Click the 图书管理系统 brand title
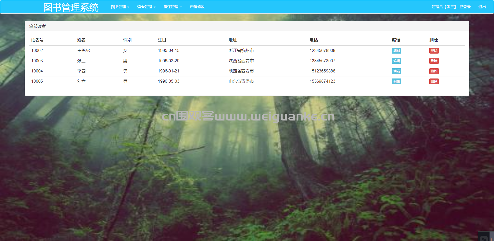The image size is (494, 241). (x=71, y=7)
